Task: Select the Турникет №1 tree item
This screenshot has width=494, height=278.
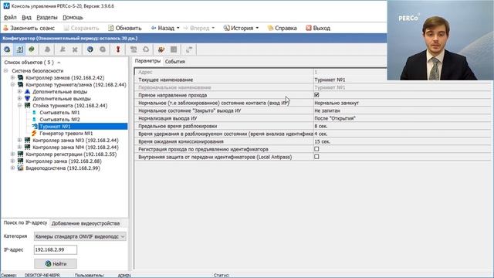Action: tap(55, 127)
